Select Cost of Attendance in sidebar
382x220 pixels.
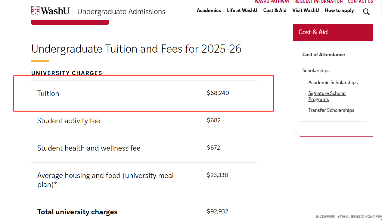click(x=324, y=54)
